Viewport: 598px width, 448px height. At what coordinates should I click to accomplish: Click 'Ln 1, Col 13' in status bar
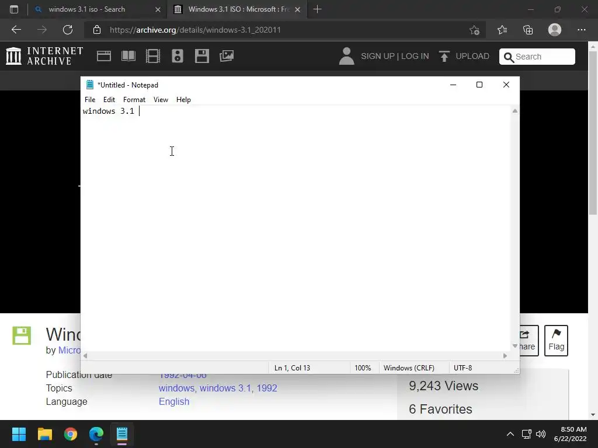coord(292,368)
